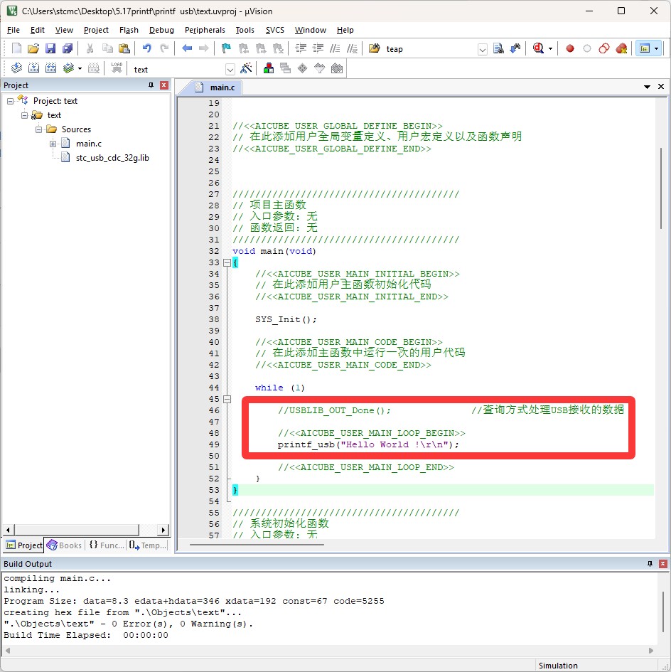Open the find text 'teap' dropdown arrow
The width and height of the screenshot is (671, 672).
[x=483, y=49]
